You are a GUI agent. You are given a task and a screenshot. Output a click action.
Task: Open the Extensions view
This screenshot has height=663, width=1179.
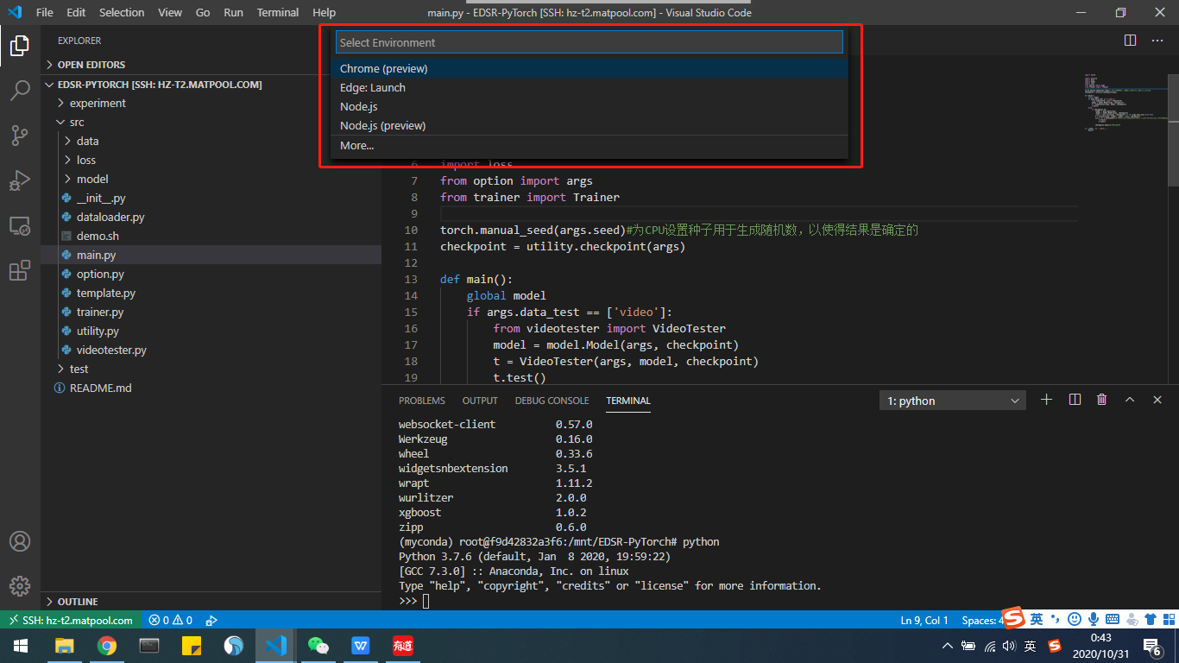(20, 271)
